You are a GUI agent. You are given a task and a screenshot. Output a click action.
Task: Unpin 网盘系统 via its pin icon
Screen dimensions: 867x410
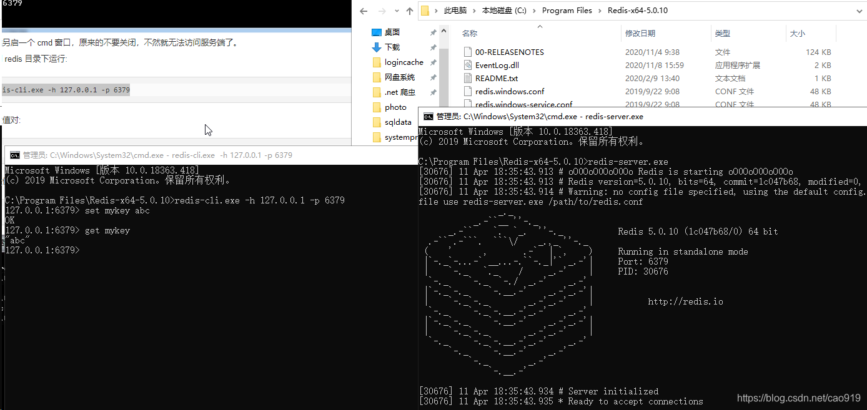pyautogui.click(x=433, y=77)
